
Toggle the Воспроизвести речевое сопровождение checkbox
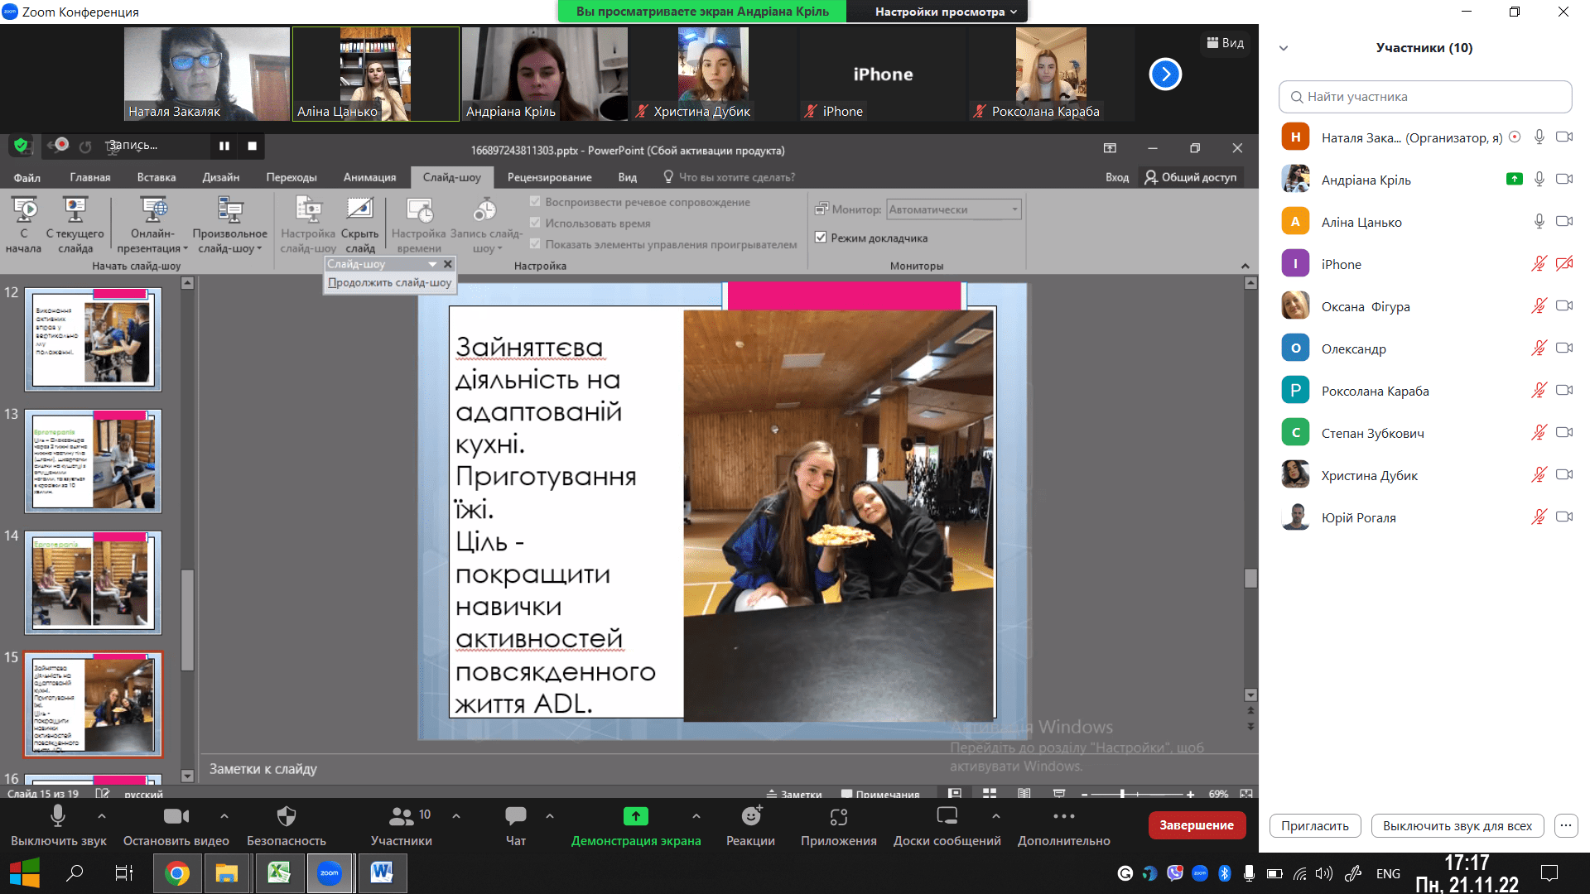[x=535, y=202]
